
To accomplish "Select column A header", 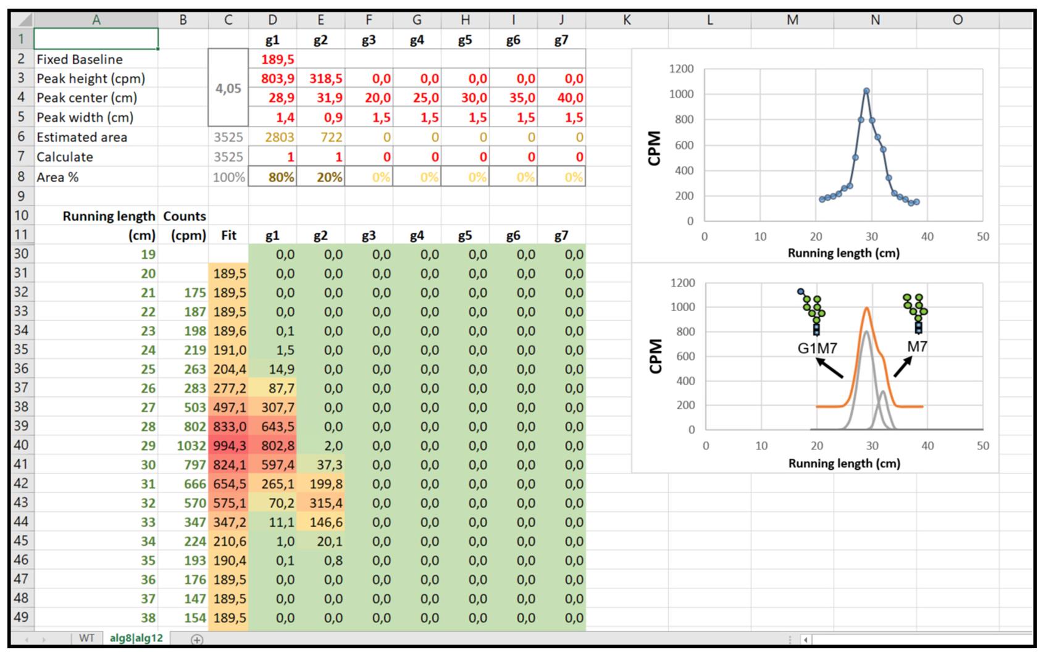I will pyautogui.click(x=96, y=20).
